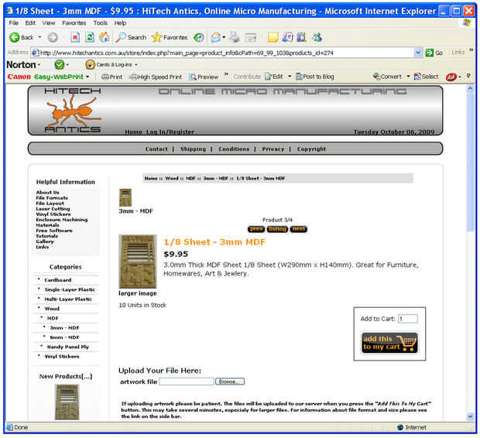Click the MDF product thumbnail image
Screen dimensions: 480x438
click(x=138, y=262)
